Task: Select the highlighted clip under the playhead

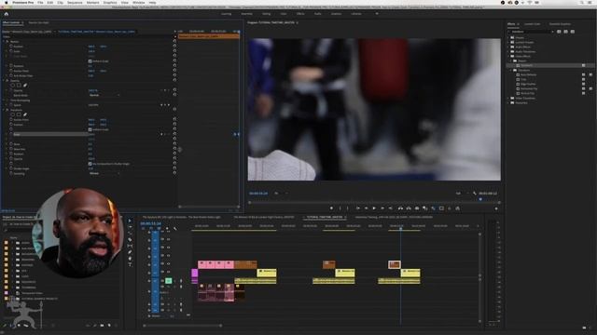Action: coord(395,264)
